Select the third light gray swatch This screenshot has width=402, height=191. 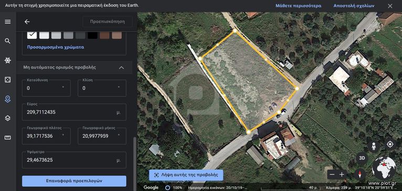coord(56,35)
